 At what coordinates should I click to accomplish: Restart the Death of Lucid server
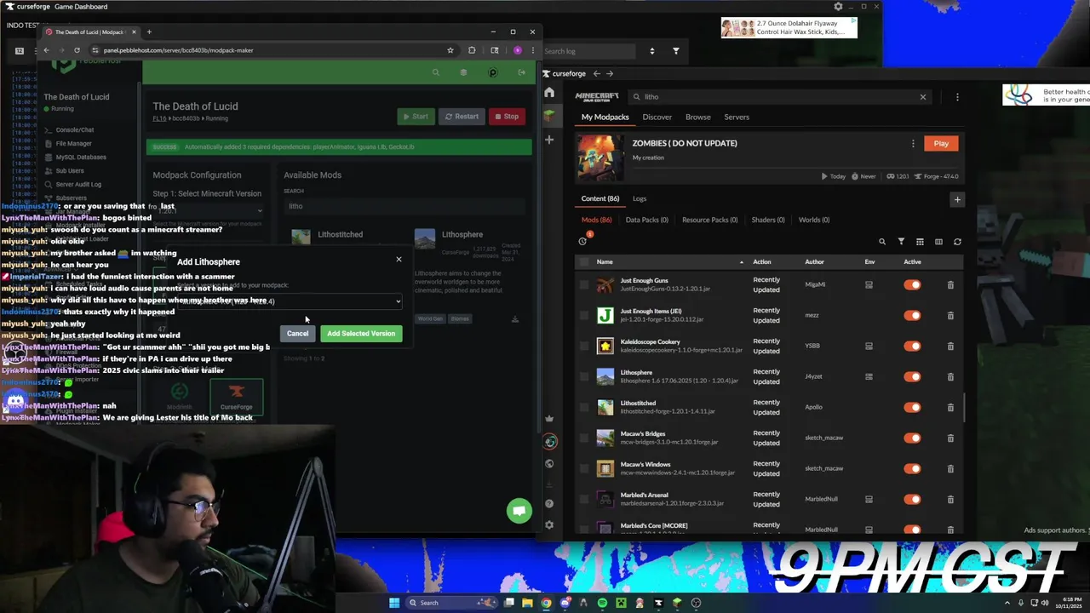tap(462, 117)
